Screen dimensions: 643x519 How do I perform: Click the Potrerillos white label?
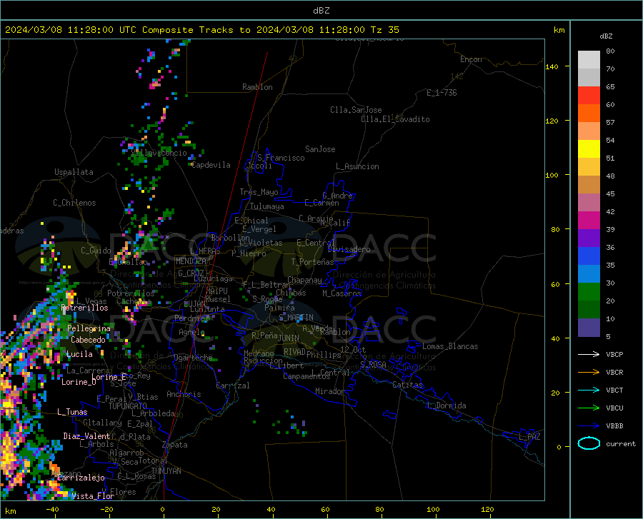coord(84,308)
